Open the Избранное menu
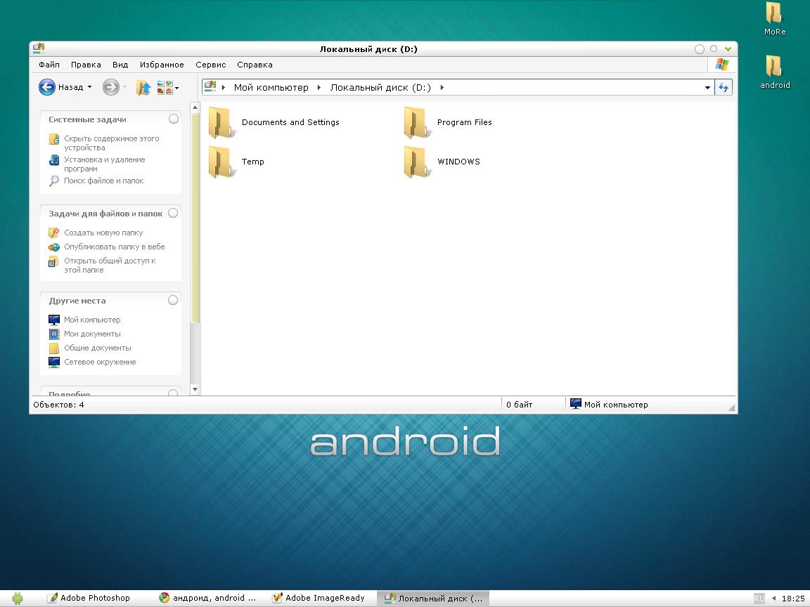 162,65
